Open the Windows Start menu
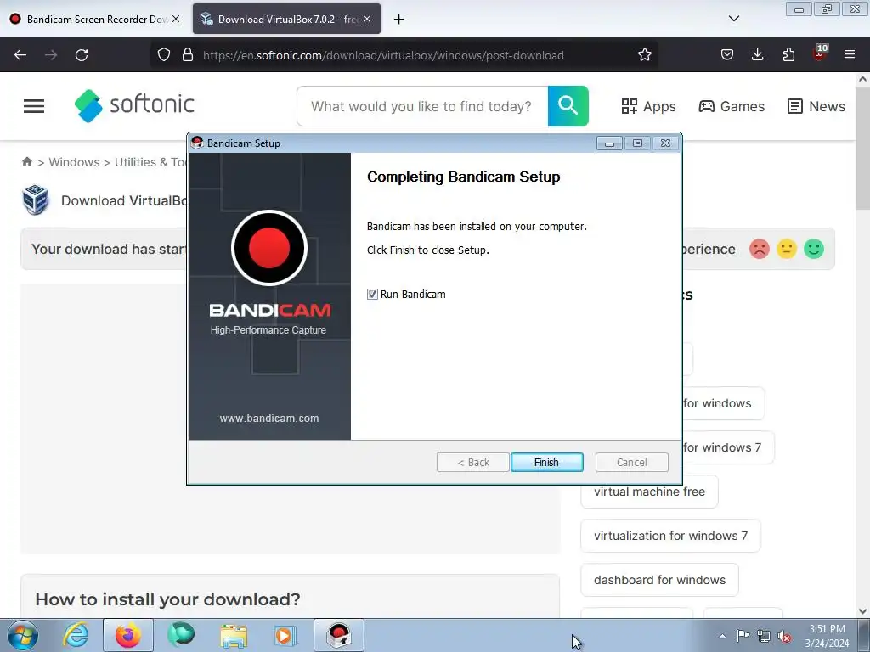The width and height of the screenshot is (870, 652). (23, 635)
